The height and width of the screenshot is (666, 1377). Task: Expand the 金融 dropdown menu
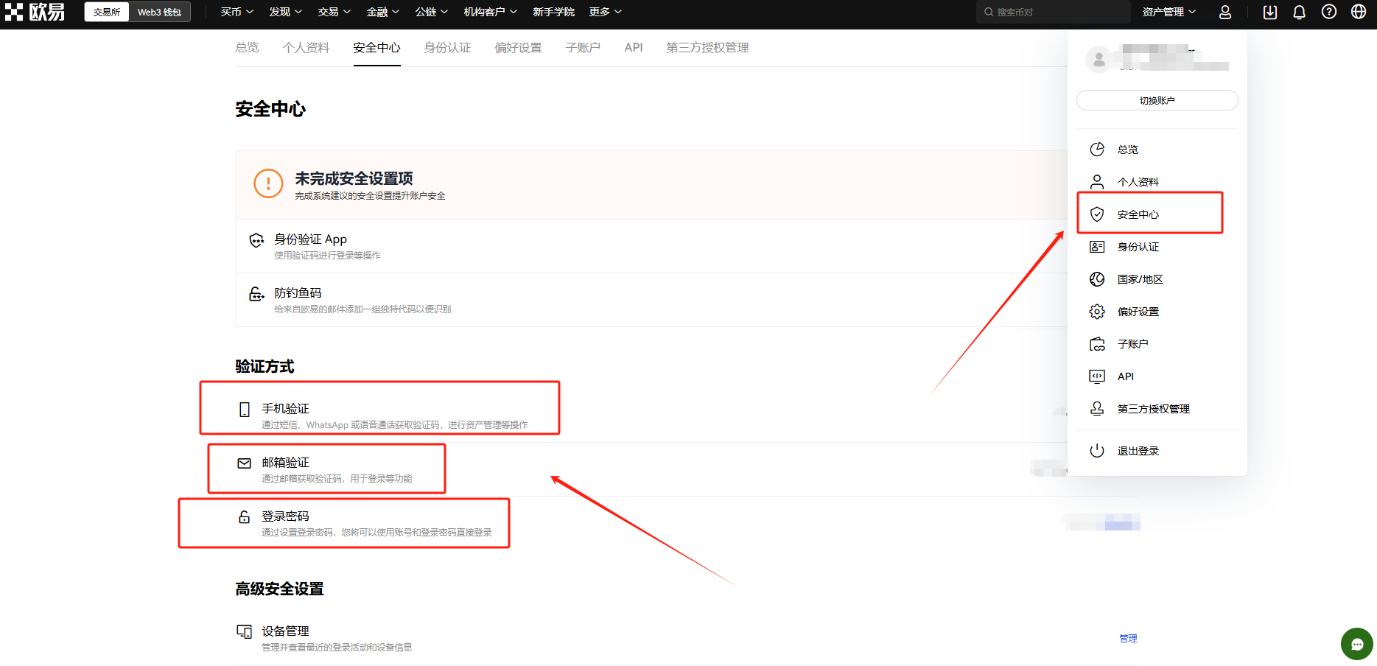[x=383, y=12]
